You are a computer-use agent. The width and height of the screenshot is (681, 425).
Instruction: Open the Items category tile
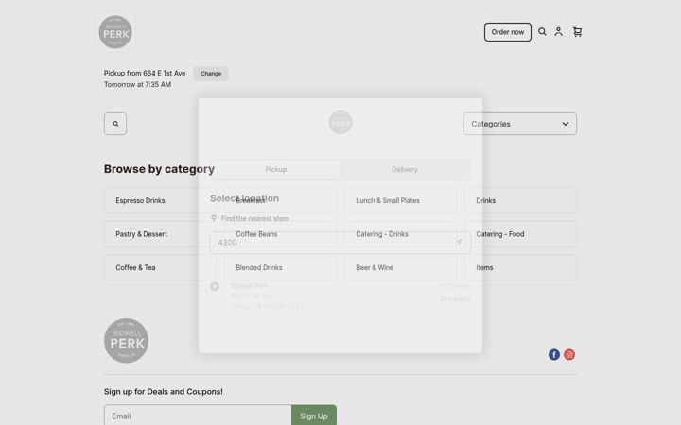pyautogui.click(x=520, y=267)
